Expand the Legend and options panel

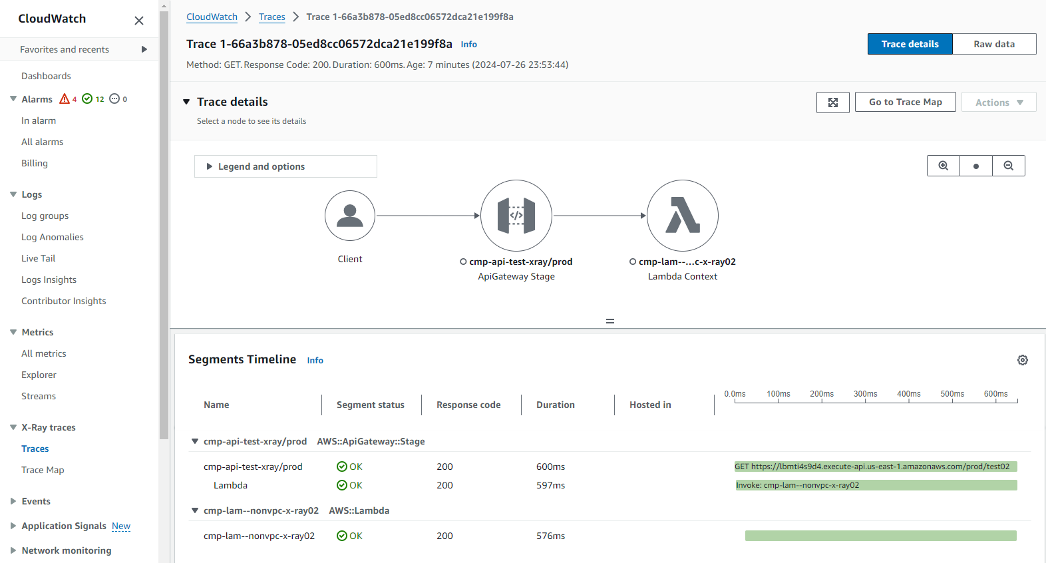pos(285,166)
